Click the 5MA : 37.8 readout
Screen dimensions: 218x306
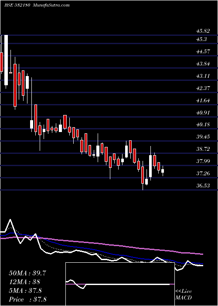point(25,291)
